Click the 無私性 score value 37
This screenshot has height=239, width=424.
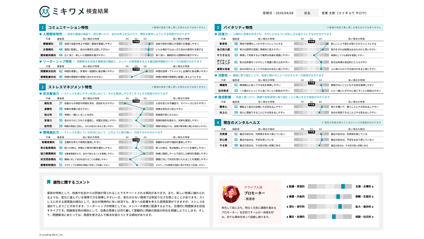(61, 103)
